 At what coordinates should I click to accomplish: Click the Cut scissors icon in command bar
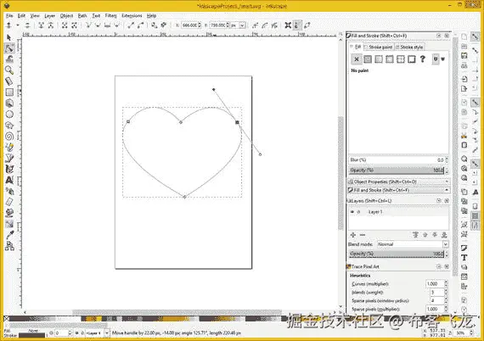(x=464, y=136)
